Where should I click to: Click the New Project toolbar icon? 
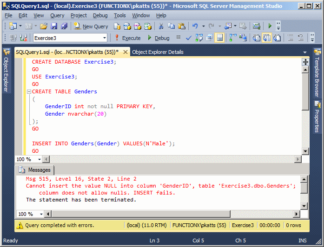pos(13,26)
